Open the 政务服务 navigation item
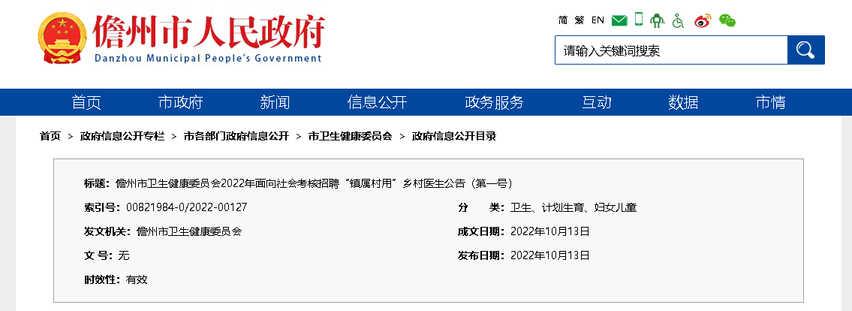852x311 pixels. pyautogui.click(x=495, y=102)
